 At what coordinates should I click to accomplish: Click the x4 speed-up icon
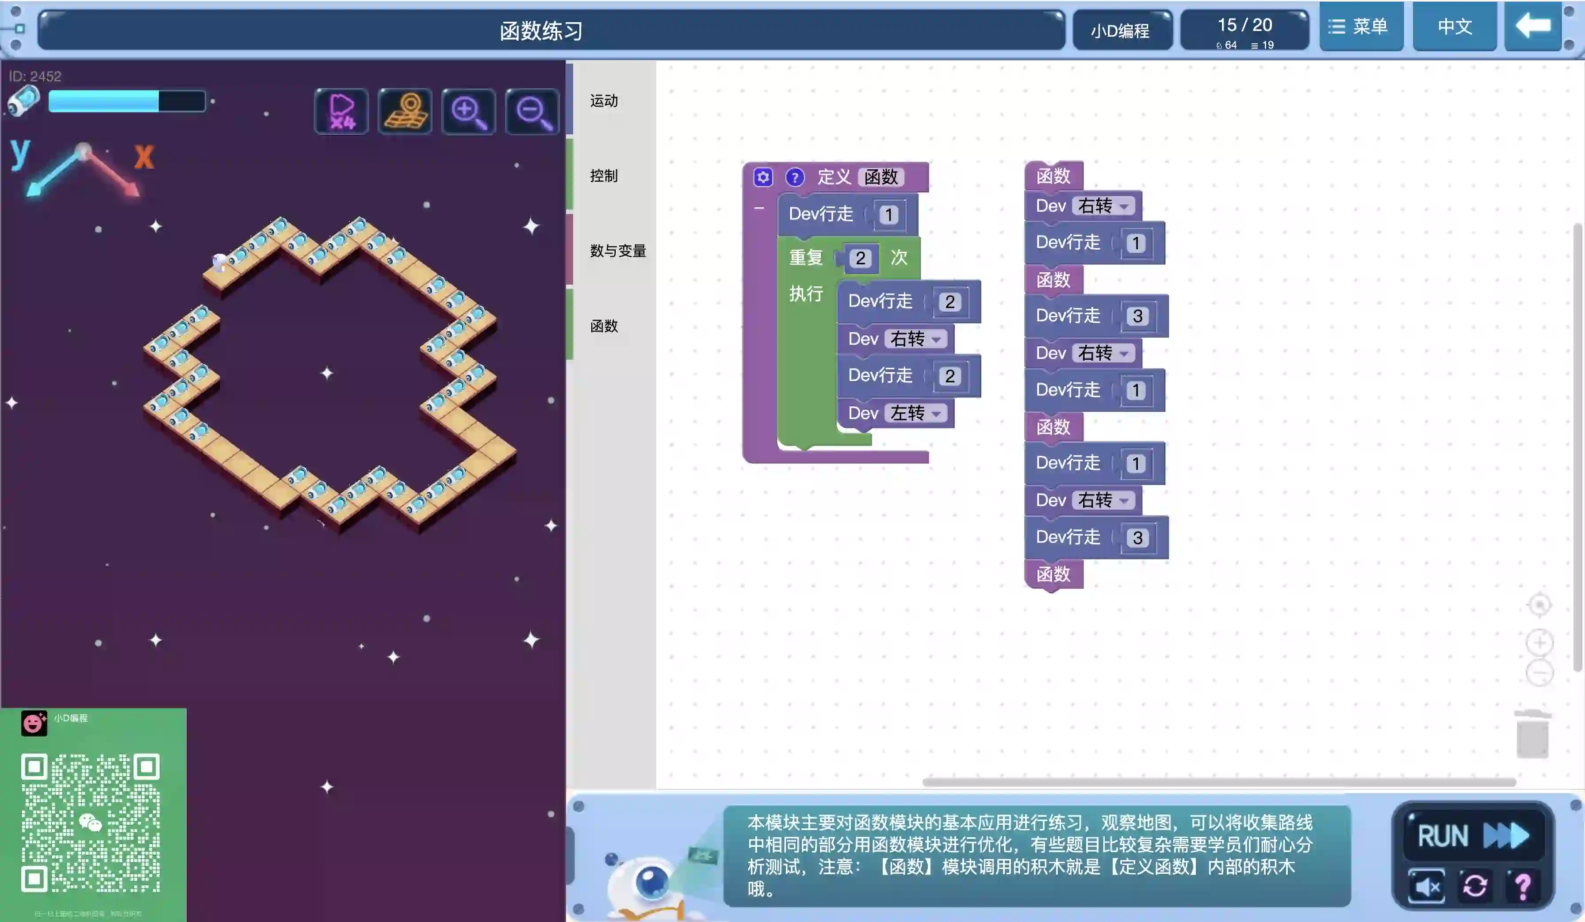coord(341,112)
